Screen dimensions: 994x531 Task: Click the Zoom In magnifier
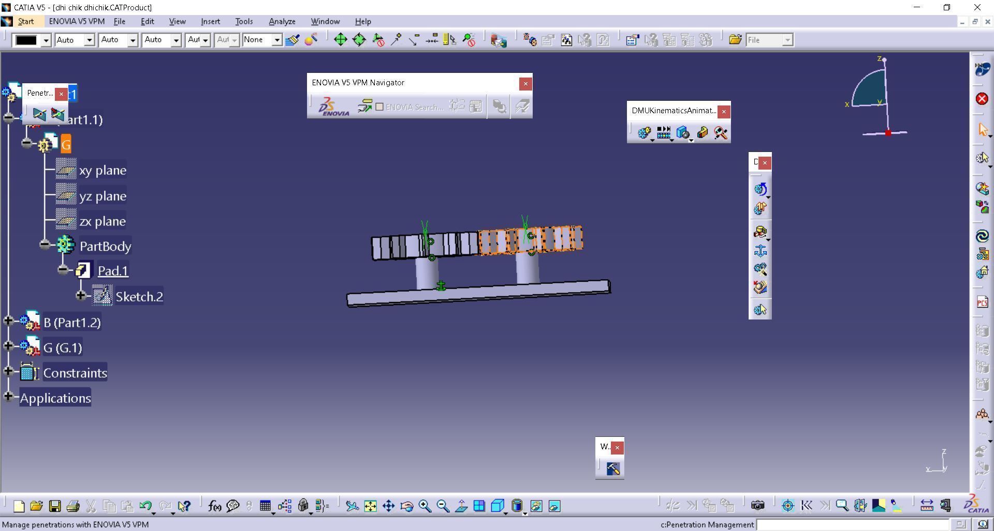[x=425, y=506]
